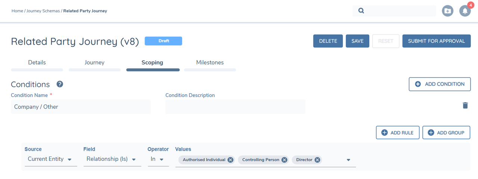Screen dimensions: 478x179
Task: Remove the Controlling Person value chip
Action: click(284, 160)
